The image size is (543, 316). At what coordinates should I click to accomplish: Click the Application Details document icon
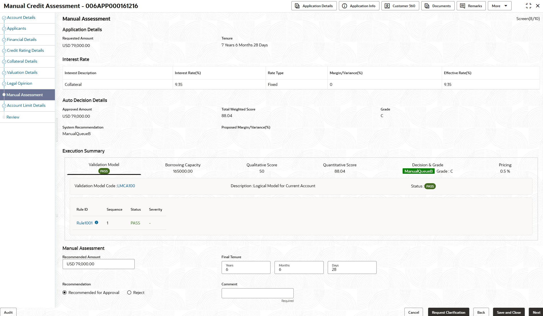tap(297, 6)
